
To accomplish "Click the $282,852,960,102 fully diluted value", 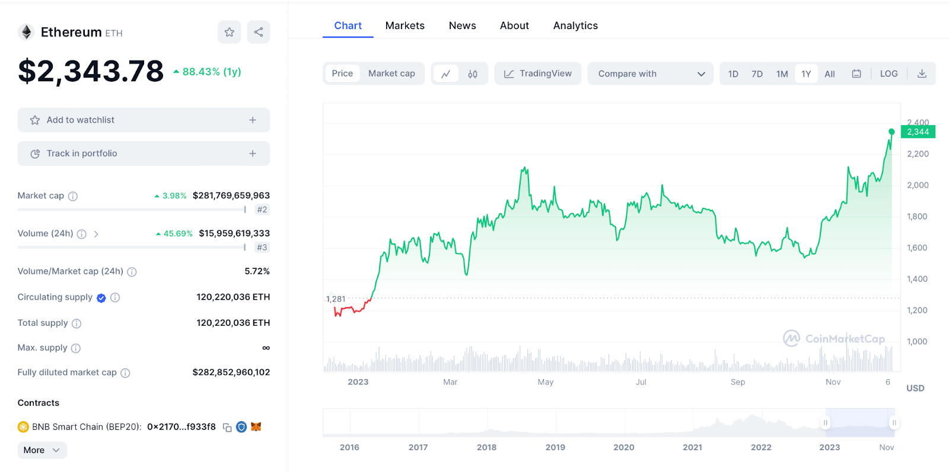I will point(231,373).
